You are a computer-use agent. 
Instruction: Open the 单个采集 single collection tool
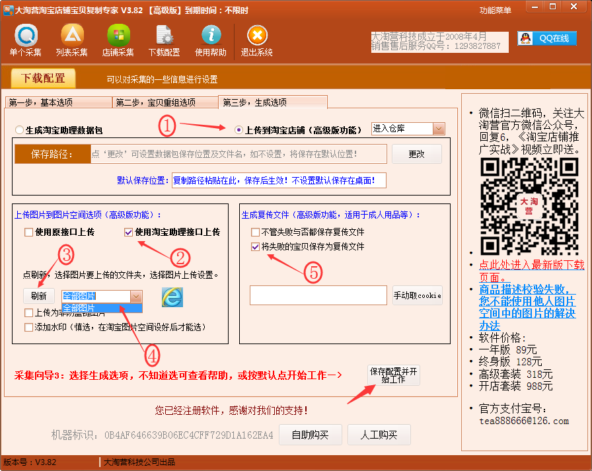click(x=26, y=40)
